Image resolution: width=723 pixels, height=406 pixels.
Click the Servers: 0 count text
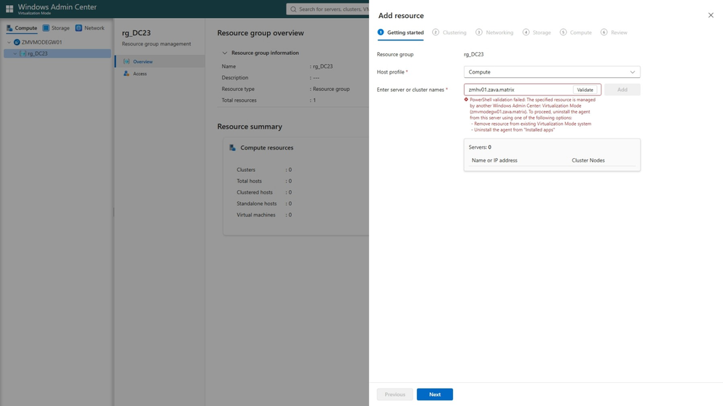[480, 147]
